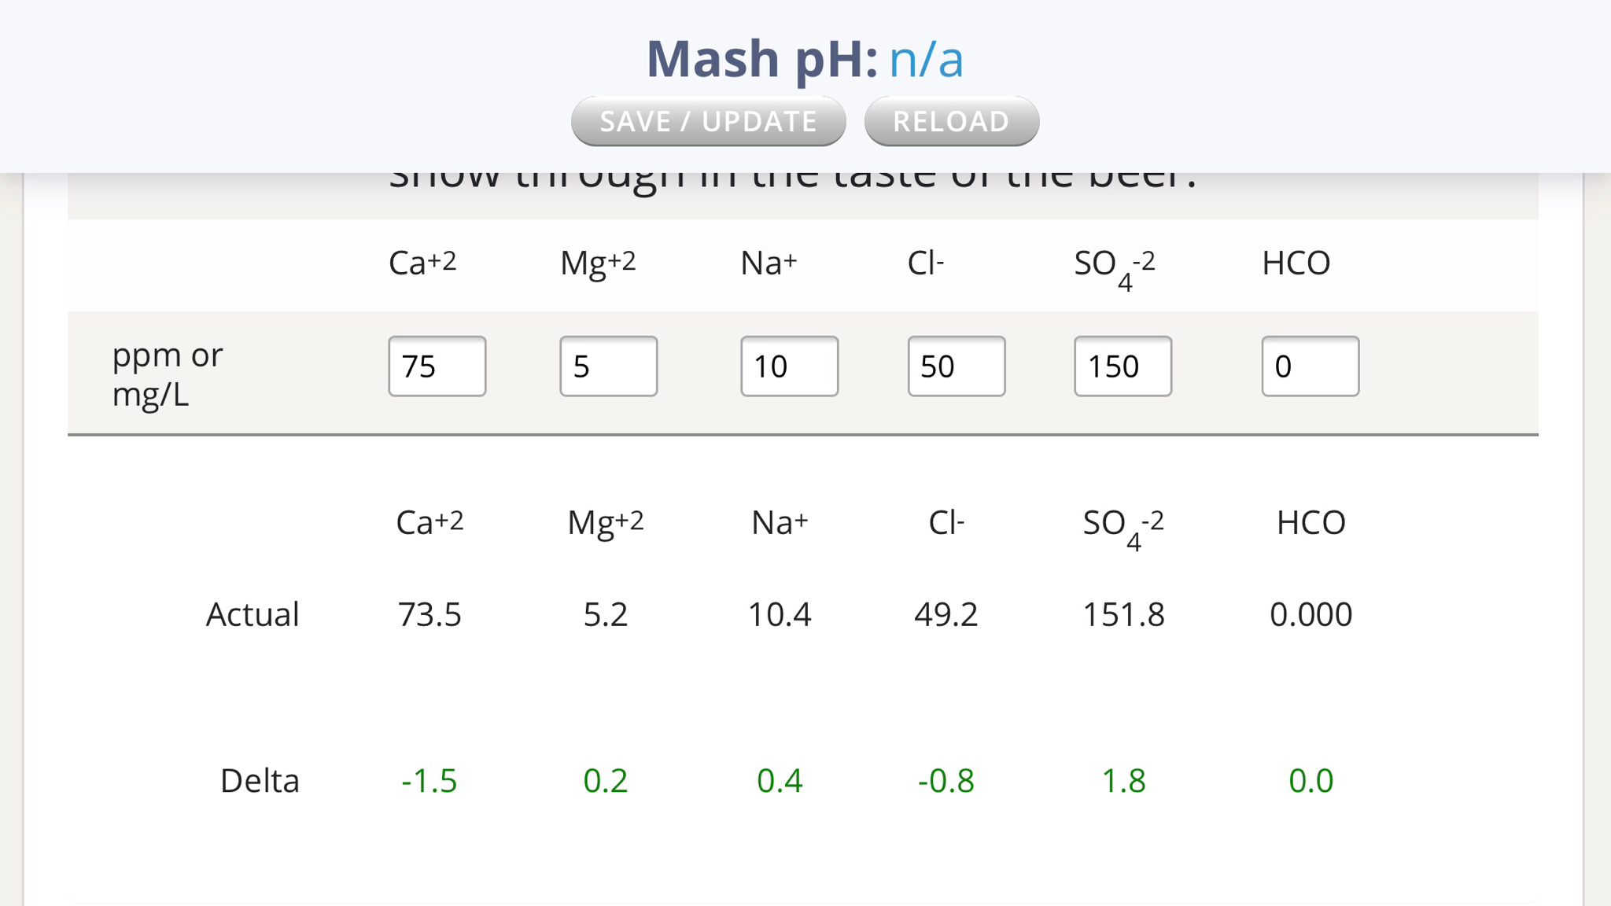The image size is (1611, 906).
Task: Click the ppm or mg/L row label
Action: click(168, 374)
